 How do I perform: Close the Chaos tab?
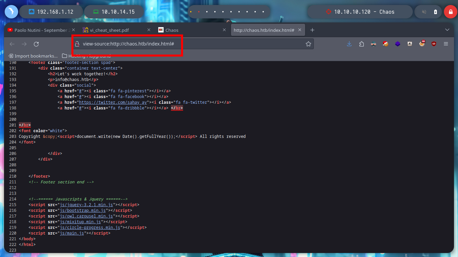(225, 30)
